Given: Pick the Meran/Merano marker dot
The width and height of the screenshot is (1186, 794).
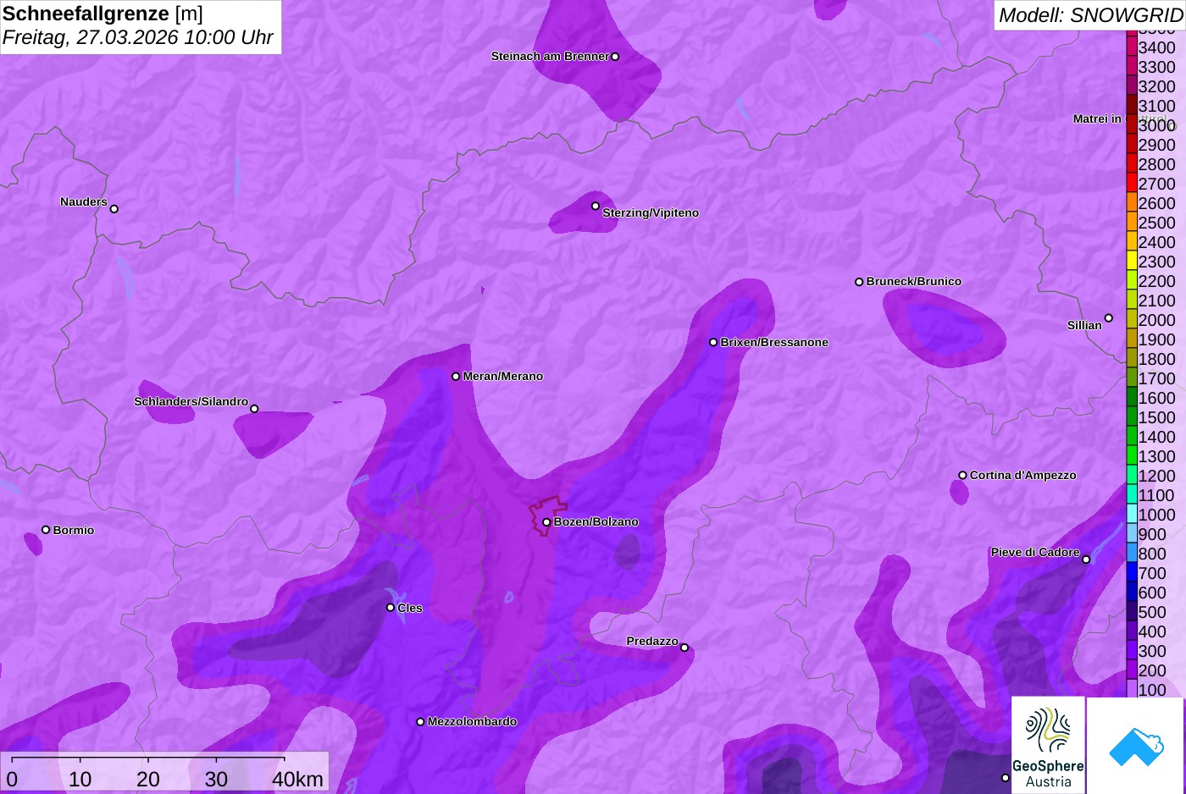Looking at the screenshot, I should pyautogui.click(x=456, y=377).
